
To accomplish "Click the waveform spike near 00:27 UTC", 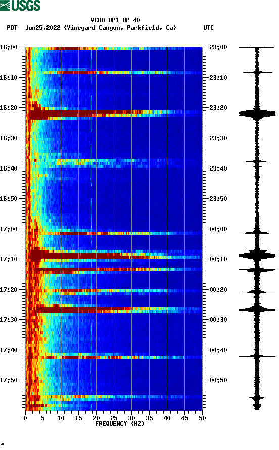I will [257, 310].
